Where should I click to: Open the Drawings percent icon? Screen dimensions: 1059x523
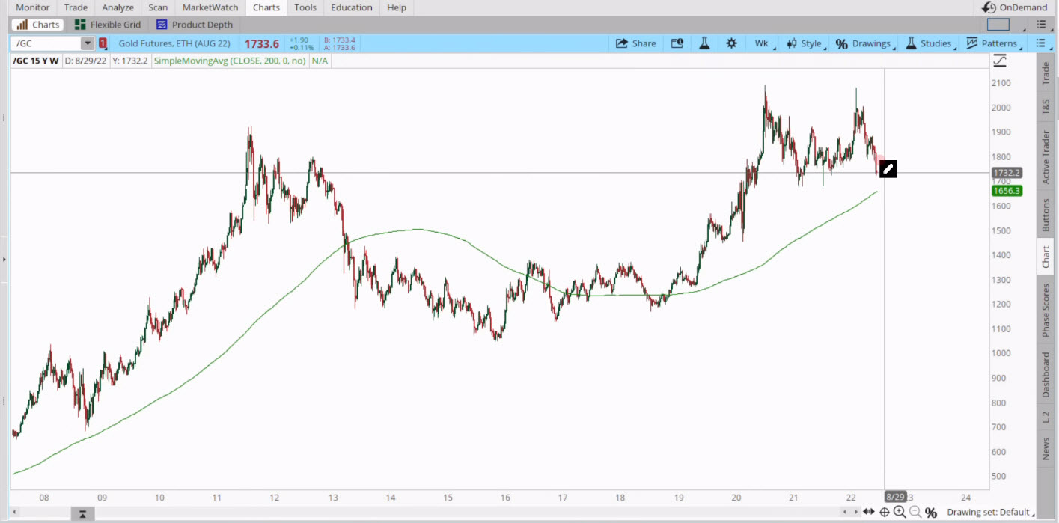(x=841, y=43)
